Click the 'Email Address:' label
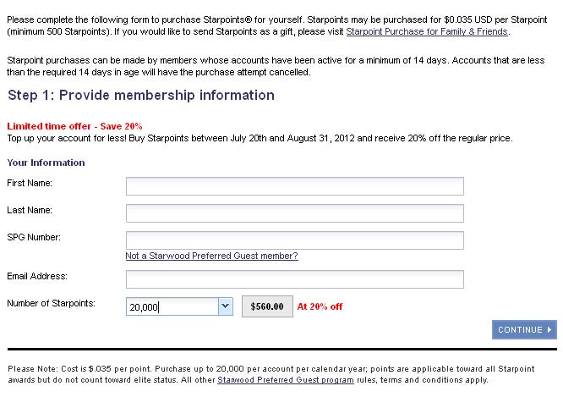563x397 pixels. (x=37, y=276)
